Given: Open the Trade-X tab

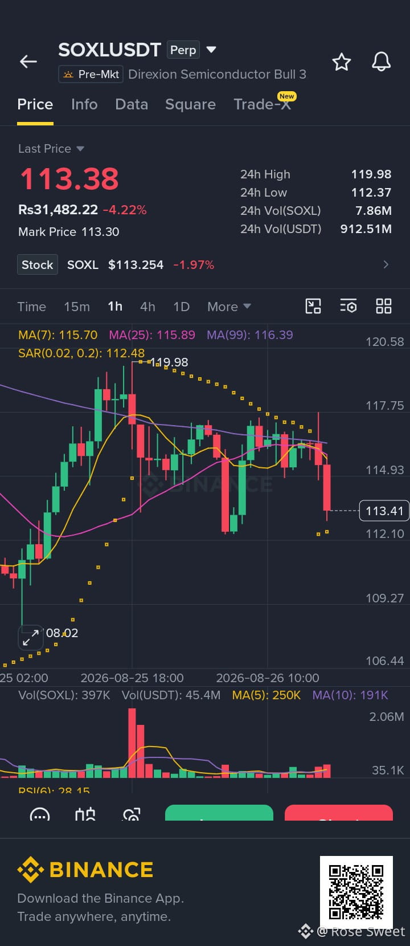Looking at the screenshot, I should (x=263, y=104).
